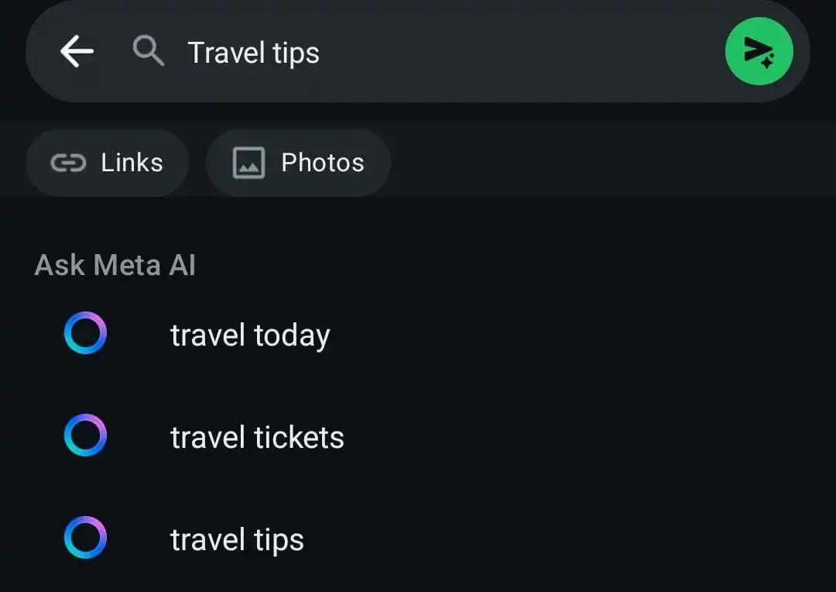Focus the "Travel tips" search query text

(x=253, y=53)
